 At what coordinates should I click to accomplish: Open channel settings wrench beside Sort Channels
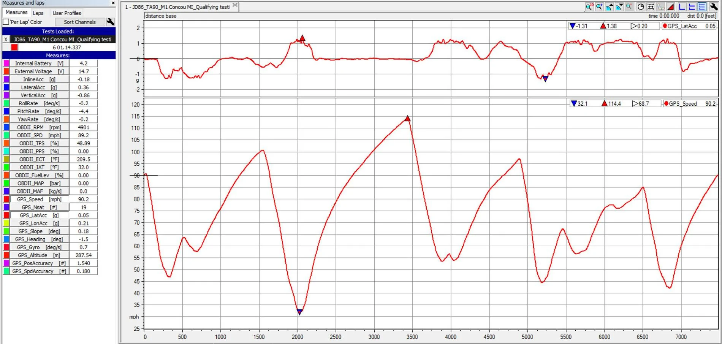point(111,22)
